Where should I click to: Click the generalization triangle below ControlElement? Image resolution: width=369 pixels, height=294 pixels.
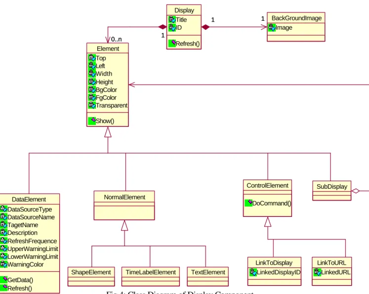pos(268,222)
